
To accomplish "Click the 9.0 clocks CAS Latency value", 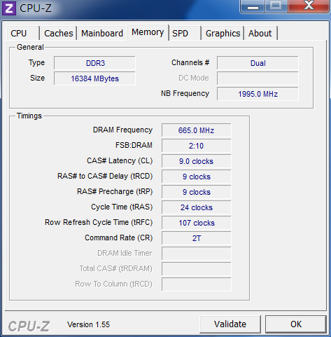I will pos(197,161).
